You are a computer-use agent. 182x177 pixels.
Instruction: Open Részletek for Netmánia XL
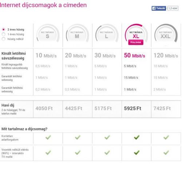click(136, 42)
